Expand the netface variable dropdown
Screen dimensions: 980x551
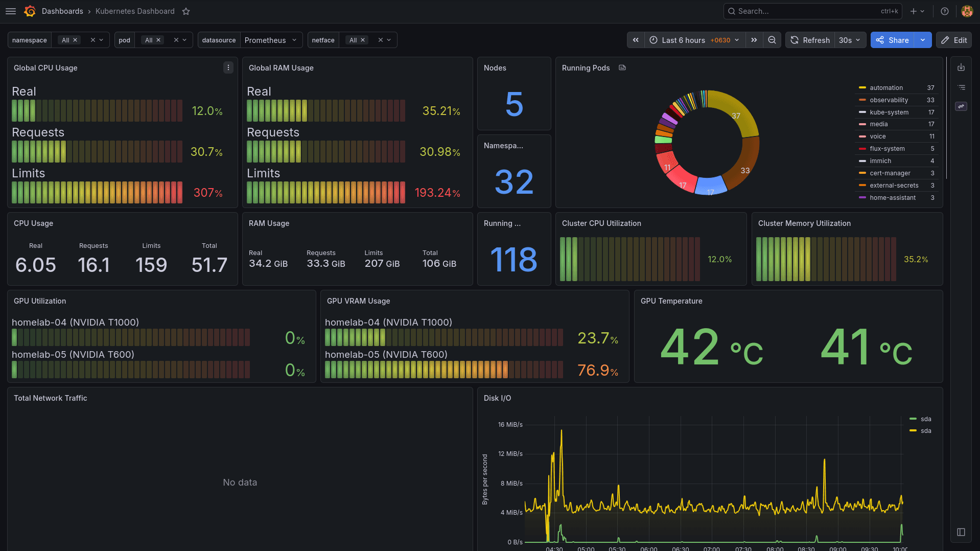coord(389,40)
